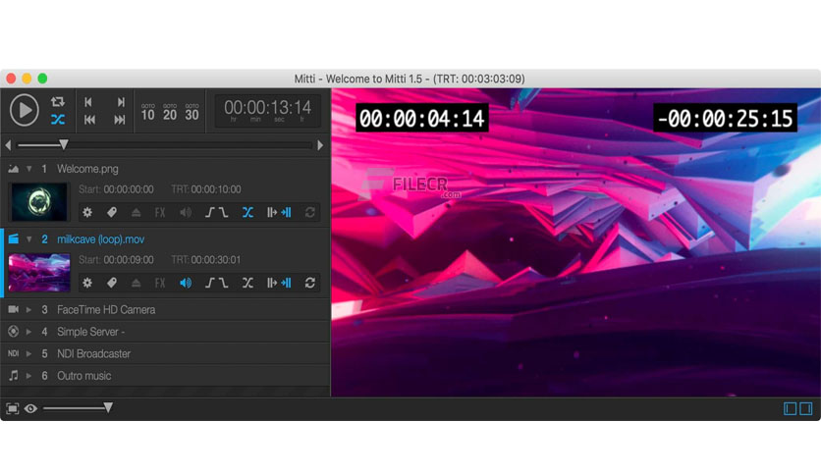This screenshot has width=821, height=475.
Task: Expand the NDI Broadcaster cue
Action: click(x=28, y=353)
